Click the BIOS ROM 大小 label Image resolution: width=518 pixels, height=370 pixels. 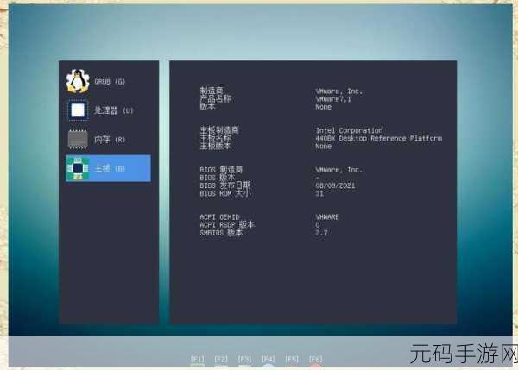pyautogui.click(x=225, y=193)
